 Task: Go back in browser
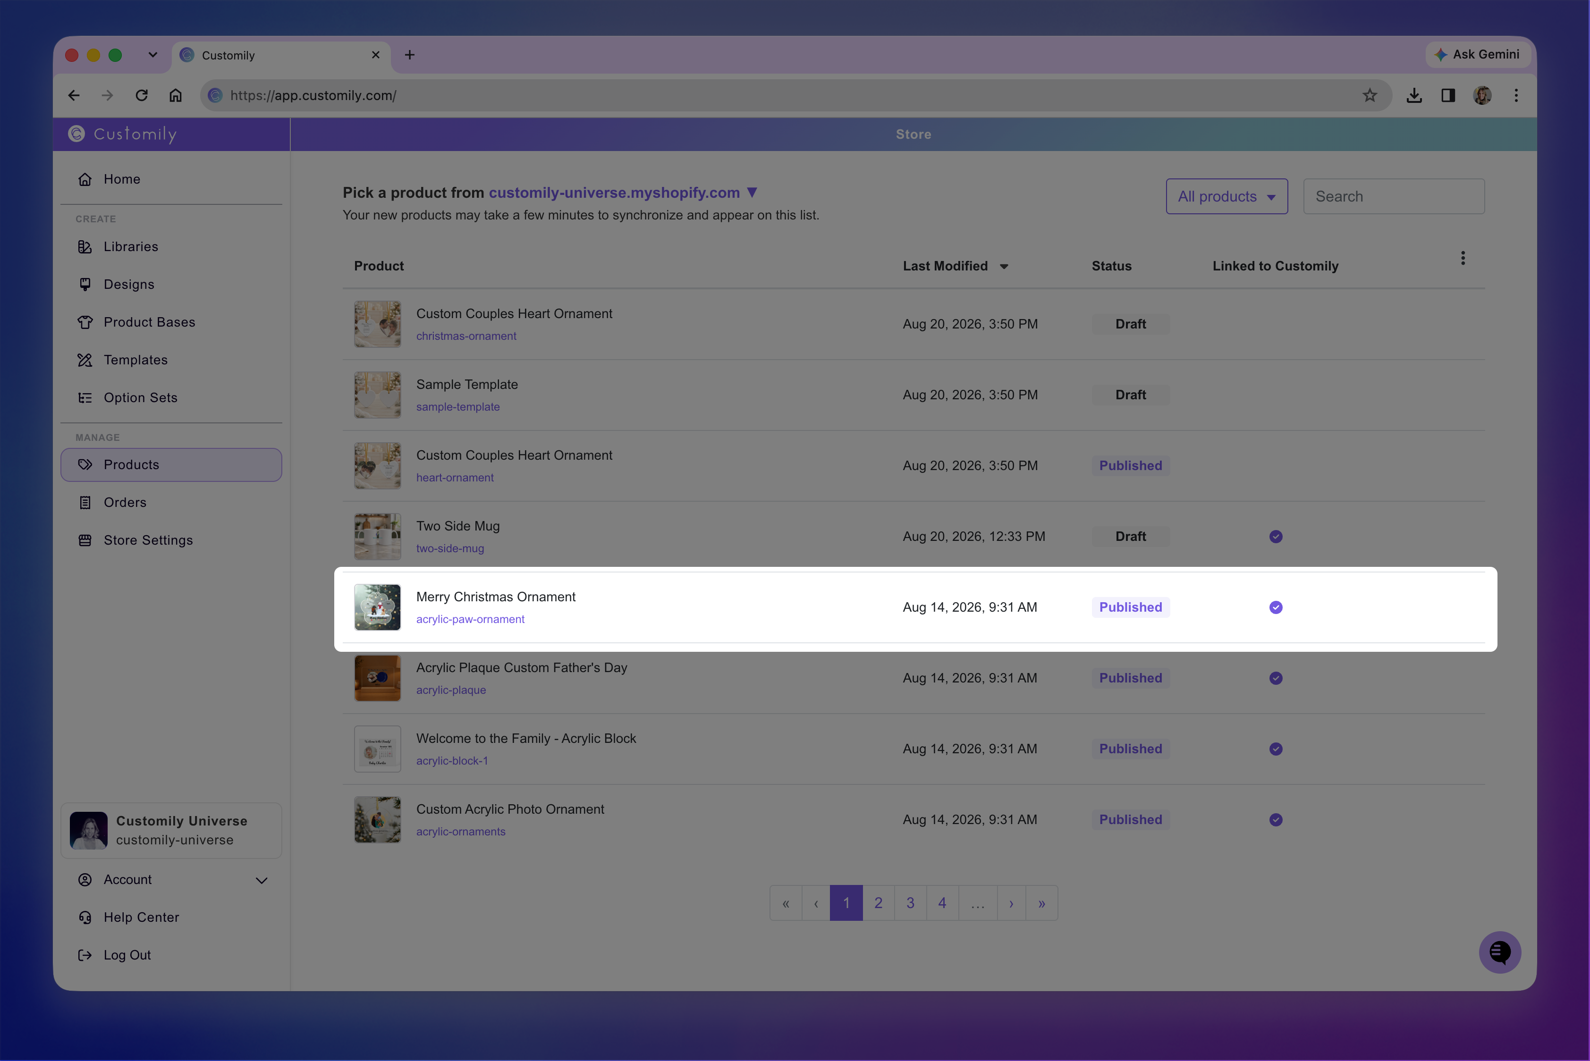tap(74, 95)
